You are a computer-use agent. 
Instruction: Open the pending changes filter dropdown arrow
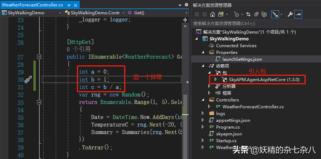pyautogui.click(x=242, y=15)
